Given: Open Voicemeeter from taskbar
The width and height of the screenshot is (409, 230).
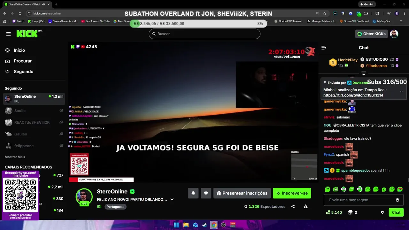Looking at the screenshot, I should pyautogui.click(x=233, y=225).
